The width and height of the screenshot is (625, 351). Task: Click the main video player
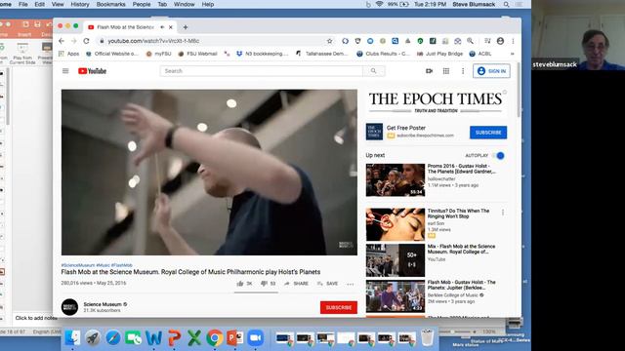(209, 173)
